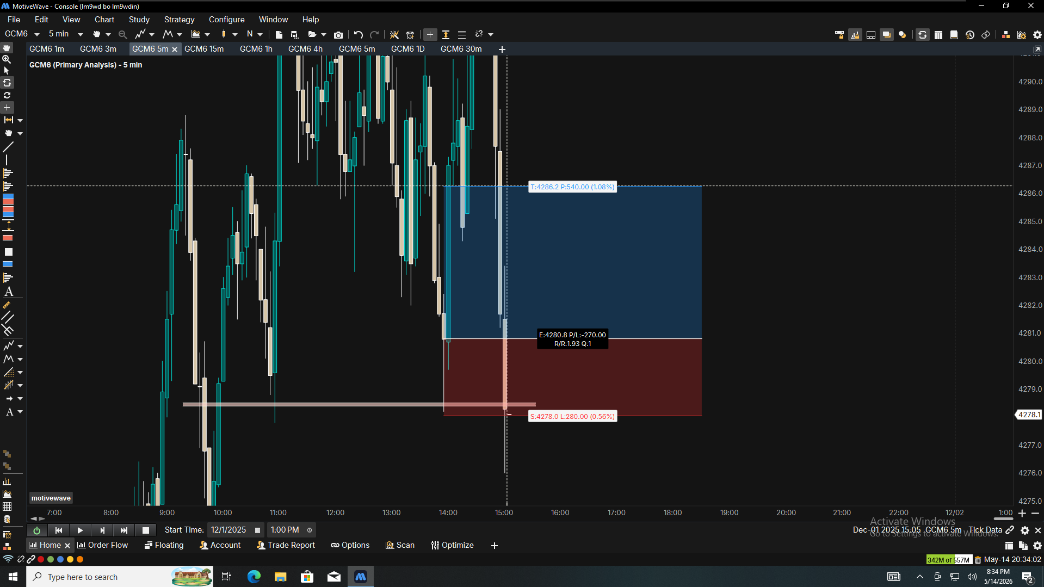Expand the Elliott wave M dropdown
1044x587 pixels.
point(180,35)
